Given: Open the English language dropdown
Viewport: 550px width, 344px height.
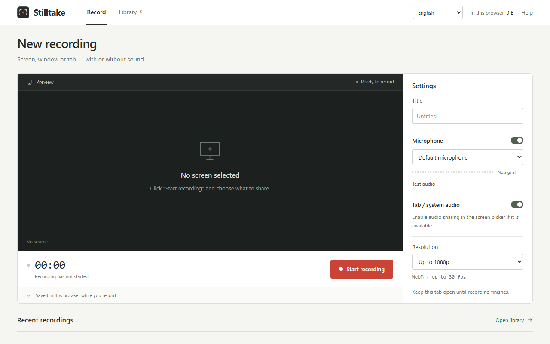Looking at the screenshot, I should pos(438,12).
